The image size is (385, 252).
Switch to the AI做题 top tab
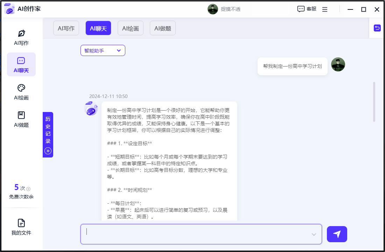[x=163, y=28]
